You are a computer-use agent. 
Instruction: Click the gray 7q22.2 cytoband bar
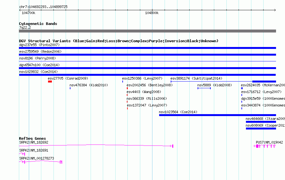point(147,31)
